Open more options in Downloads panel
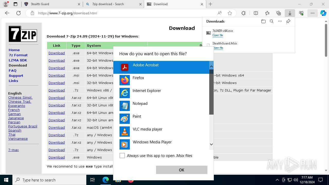The image size is (329, 185). (280, 21)
